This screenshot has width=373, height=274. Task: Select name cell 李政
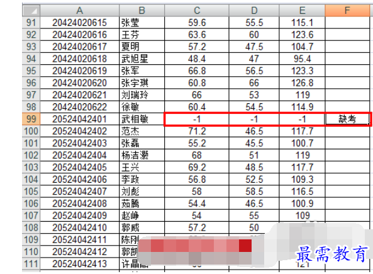[142, 179]
